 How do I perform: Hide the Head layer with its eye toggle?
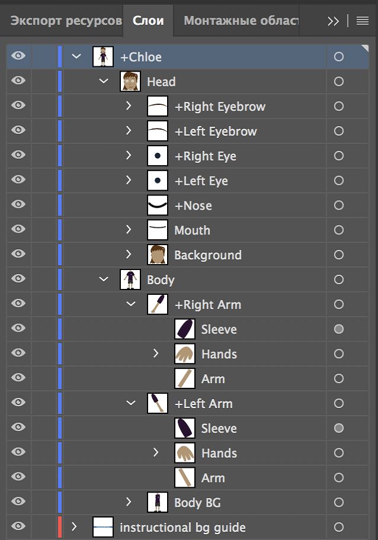pos(19,81)
